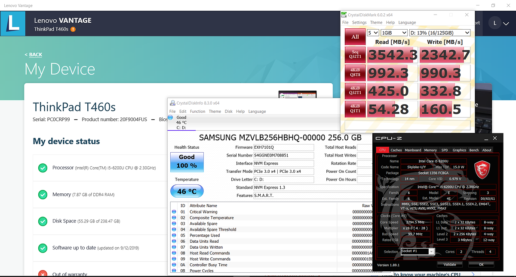The width and height of the screenshot is (516, 277).
Task: Select the Percentage Used attribute row
Action: tap(271, 235)
